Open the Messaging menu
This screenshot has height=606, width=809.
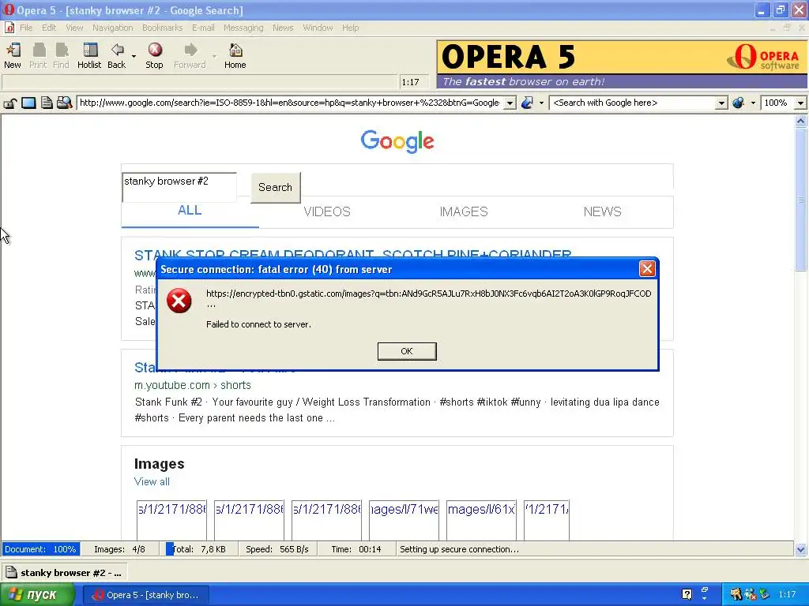[x=243, y=28]
